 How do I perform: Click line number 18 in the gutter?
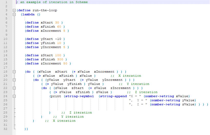[x=5, y=72]
